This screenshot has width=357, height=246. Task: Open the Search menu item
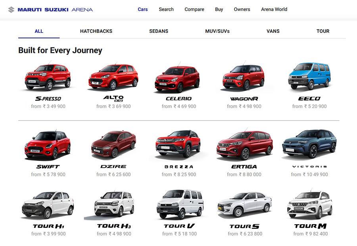click(x=166, y=9)
